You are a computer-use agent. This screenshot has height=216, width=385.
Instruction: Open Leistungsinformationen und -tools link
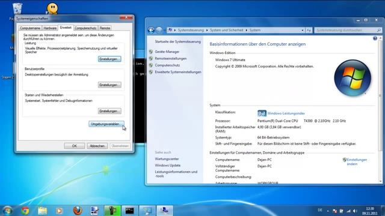tap(176, 174)
